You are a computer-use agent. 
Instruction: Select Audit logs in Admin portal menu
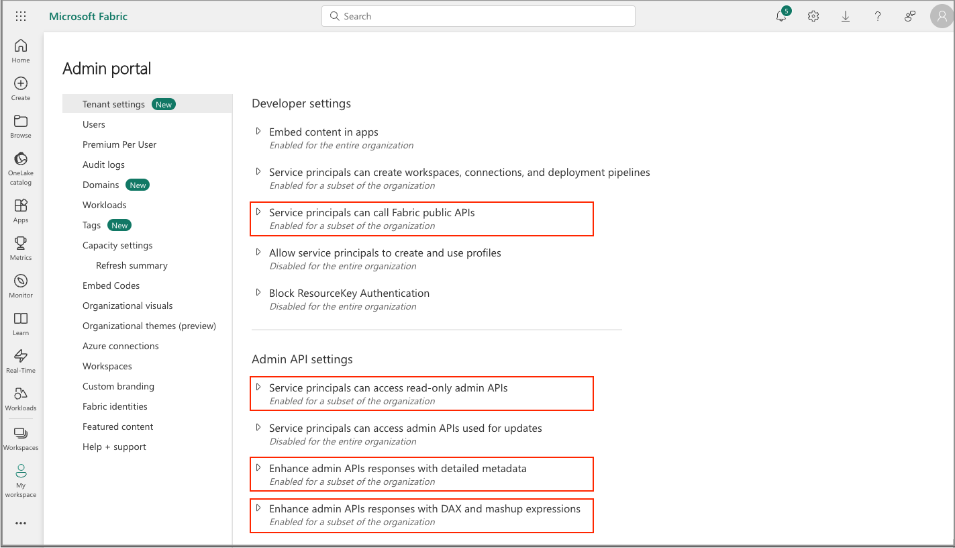point(103,165)
